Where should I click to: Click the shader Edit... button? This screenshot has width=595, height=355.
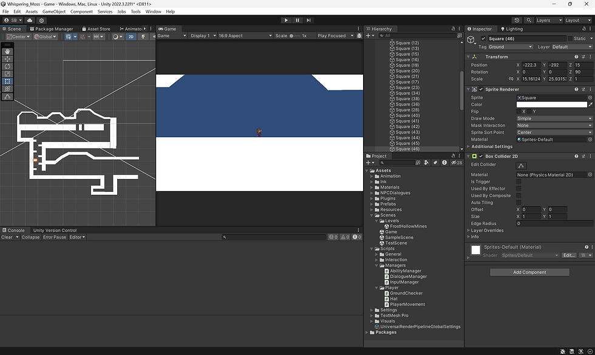[x=569, y=255]
